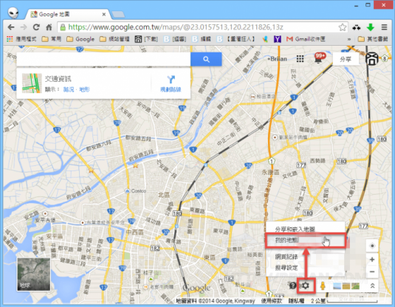Open the Chrome hamburger menu
This screenshot has height=307, width=395.
[x=384, y=27]
